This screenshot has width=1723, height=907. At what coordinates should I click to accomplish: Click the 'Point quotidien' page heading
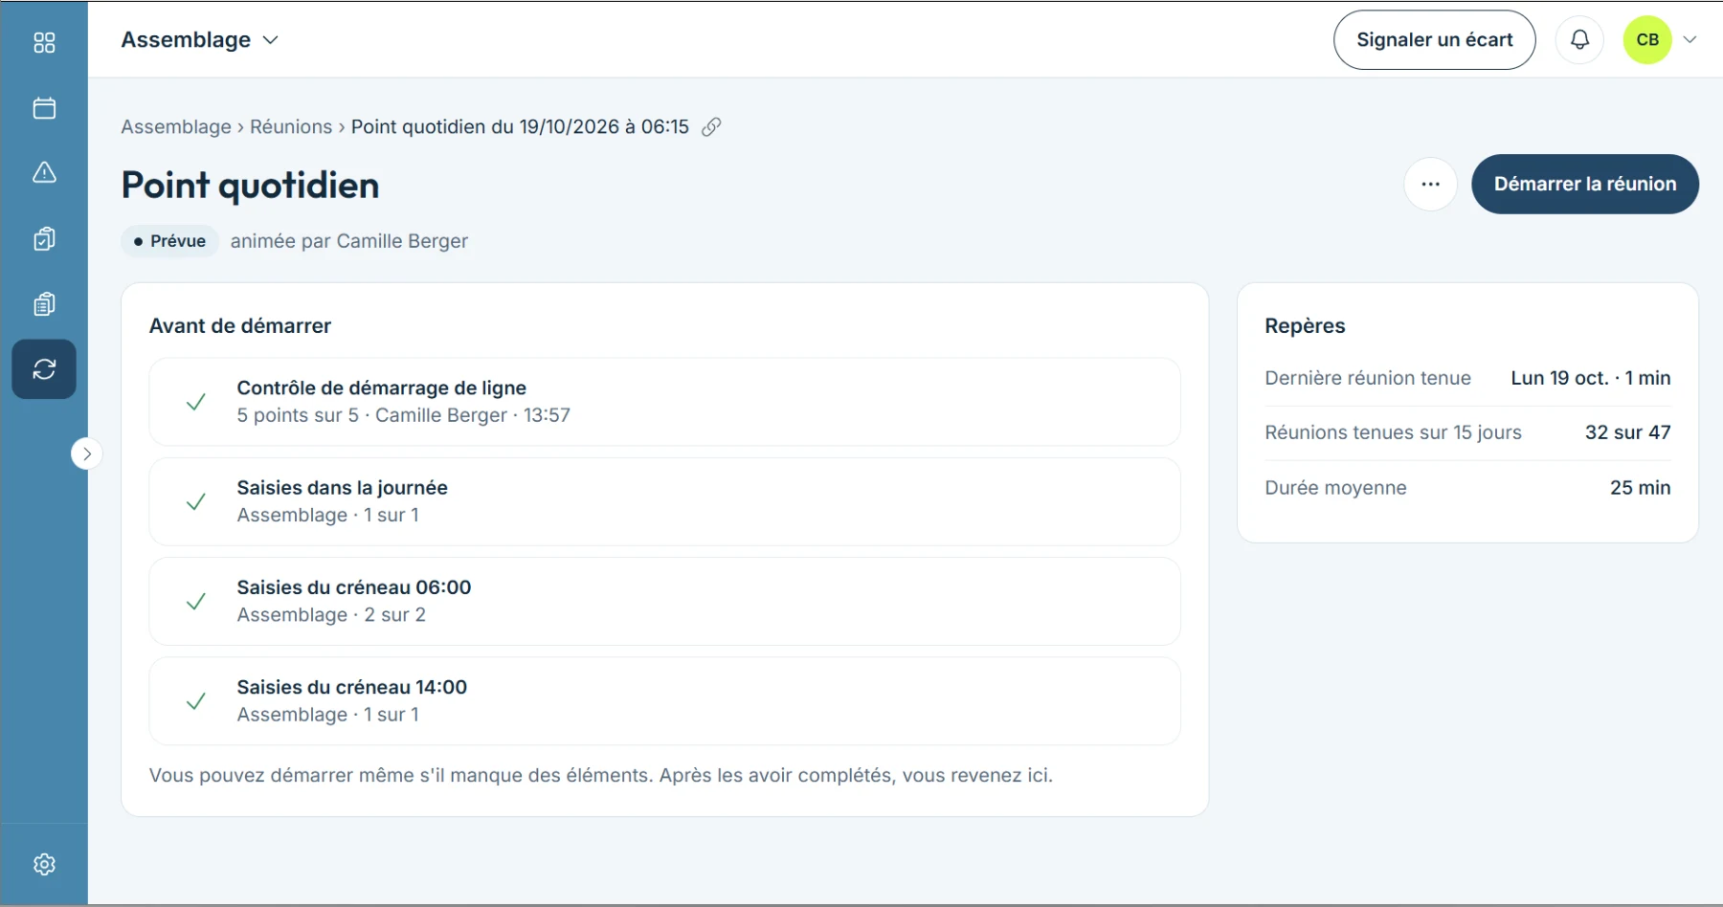click(x=250, y=186)
